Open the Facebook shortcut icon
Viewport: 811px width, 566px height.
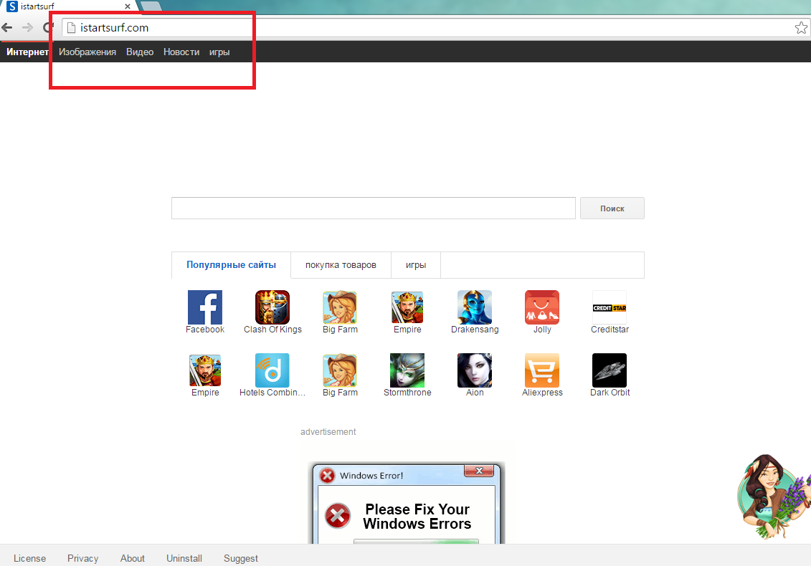click(205, 307)
